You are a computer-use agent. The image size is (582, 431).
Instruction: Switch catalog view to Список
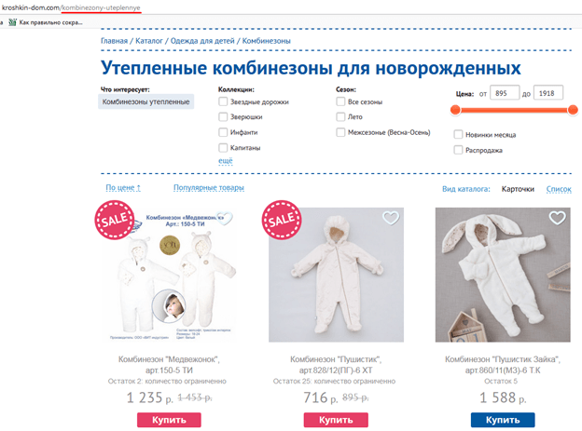pos(559,189)
